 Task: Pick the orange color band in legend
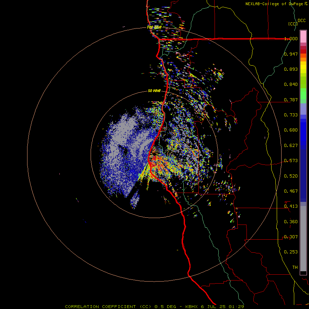[303, 59]
